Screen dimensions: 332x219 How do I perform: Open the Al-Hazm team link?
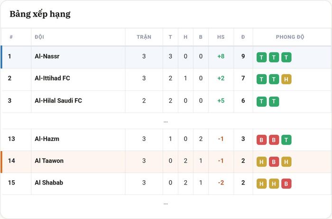pyautogui.click(x=47, y=139)
